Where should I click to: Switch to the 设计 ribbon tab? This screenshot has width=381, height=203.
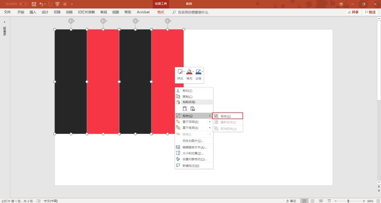click(x=45, y=12)
